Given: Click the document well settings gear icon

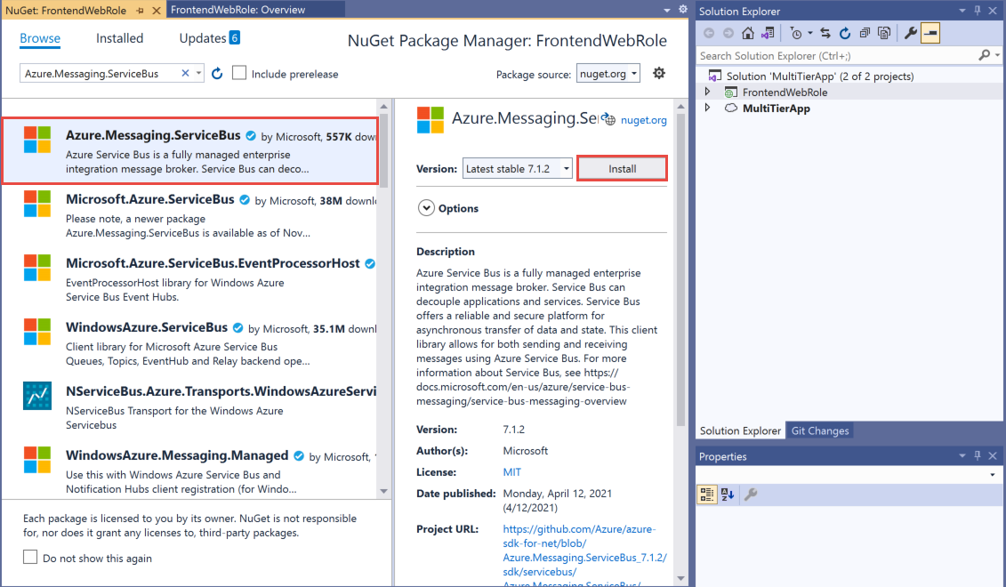Looking at the screenshot, I should tap(682, 10).
